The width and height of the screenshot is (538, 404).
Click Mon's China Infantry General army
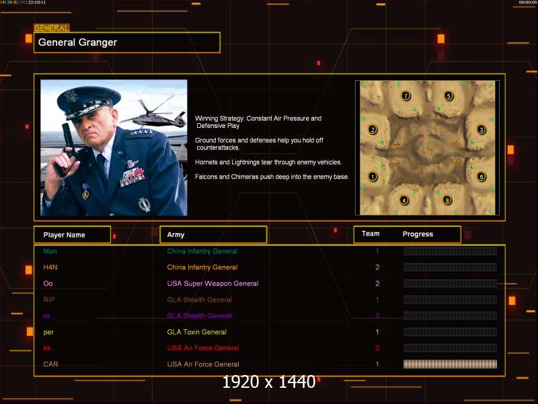pos(202,251)
